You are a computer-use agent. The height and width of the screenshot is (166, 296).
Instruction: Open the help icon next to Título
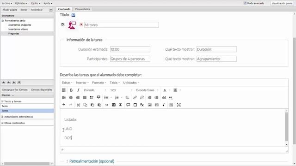[x=73, y=15]
